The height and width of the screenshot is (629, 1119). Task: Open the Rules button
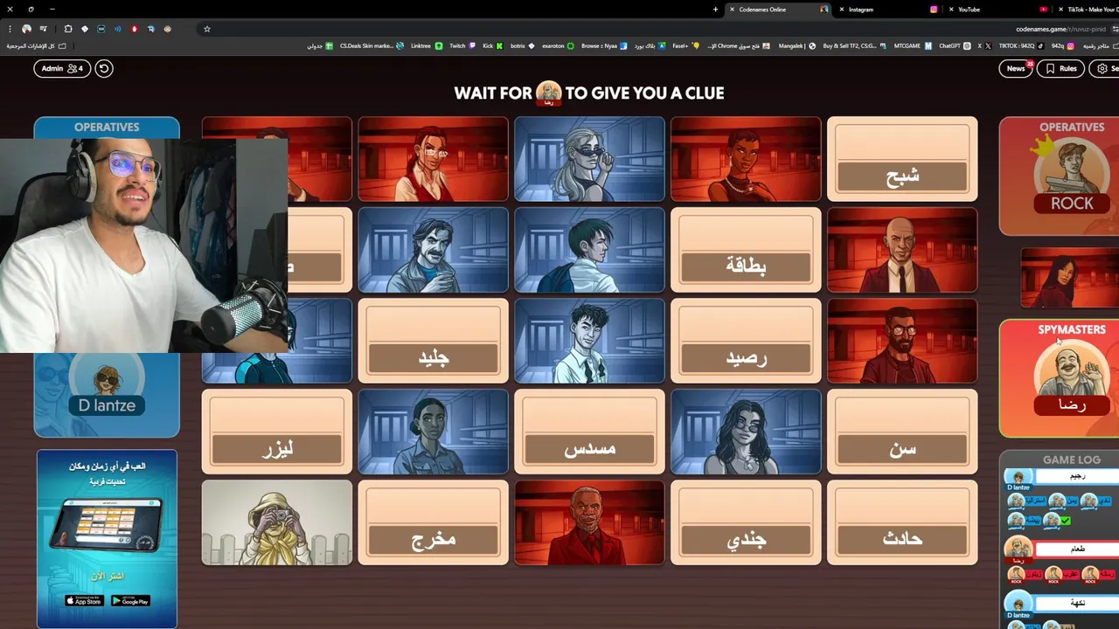pyautogui.click(x=1060, y=68)
